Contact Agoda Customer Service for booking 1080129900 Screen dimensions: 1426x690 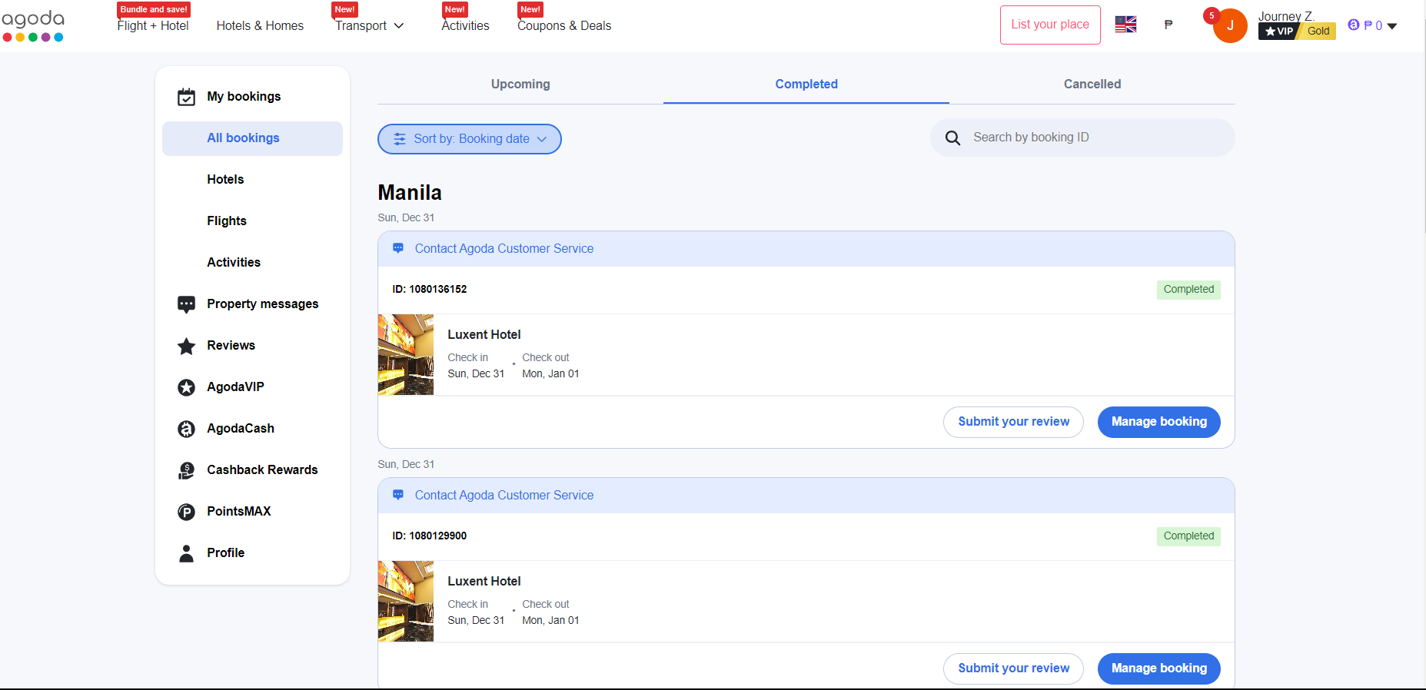[504, 496]
